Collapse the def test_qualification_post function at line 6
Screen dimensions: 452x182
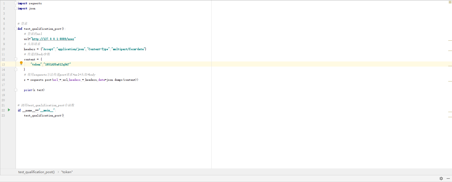16,29
